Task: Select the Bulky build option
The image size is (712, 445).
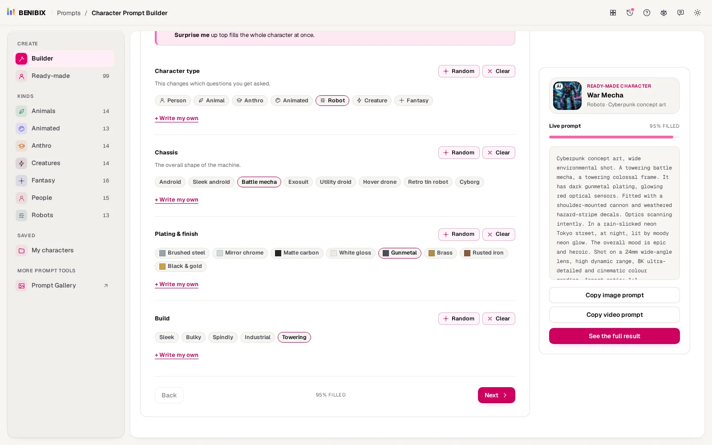Action: click(194, 337)
